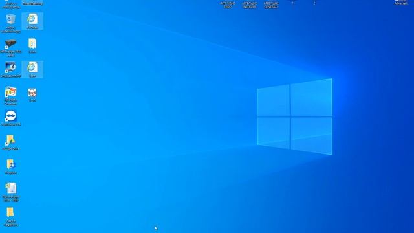Select the TeamViewer desktop shortcut

10,116
